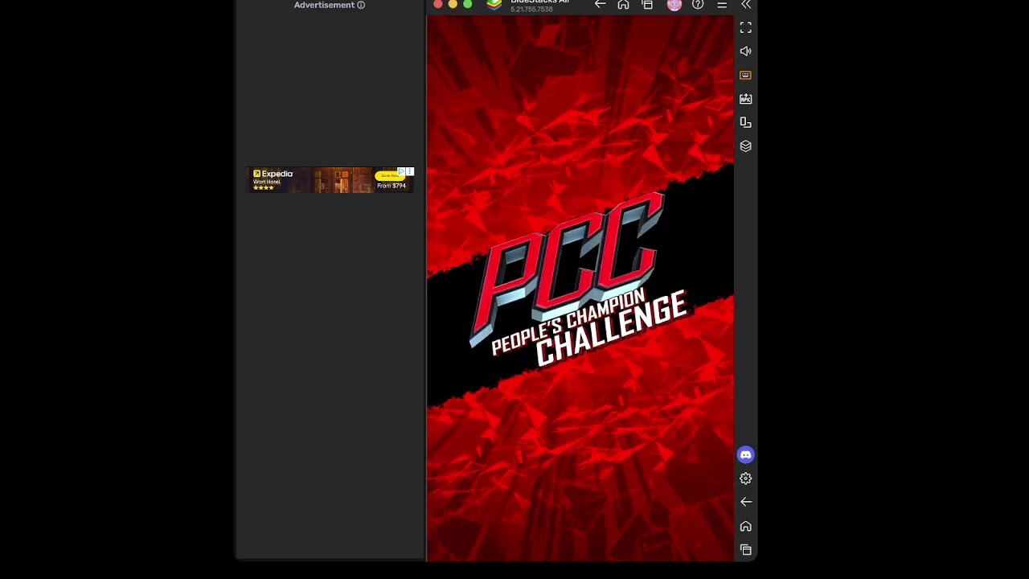Viewport: 1029px width, 579px height.
Task: Enter fullscreen mode from sidebar
Action: point(745,27)
